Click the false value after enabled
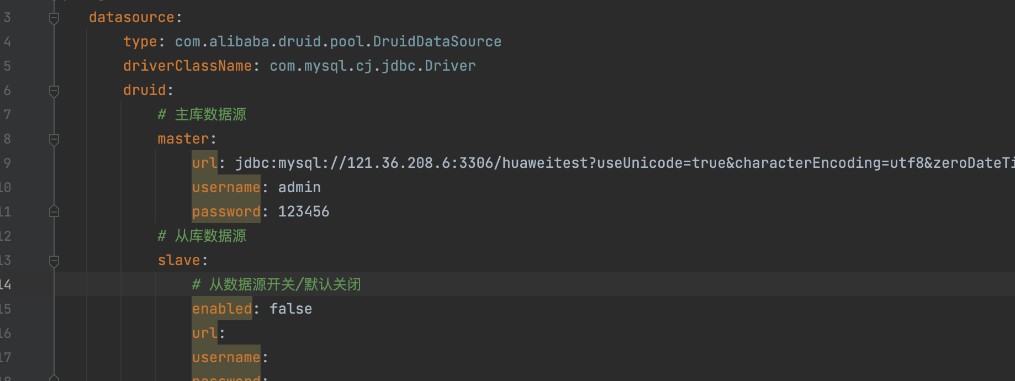This screenshot has height=381, width=1015. pyautogui.click(x=291, y=309)
